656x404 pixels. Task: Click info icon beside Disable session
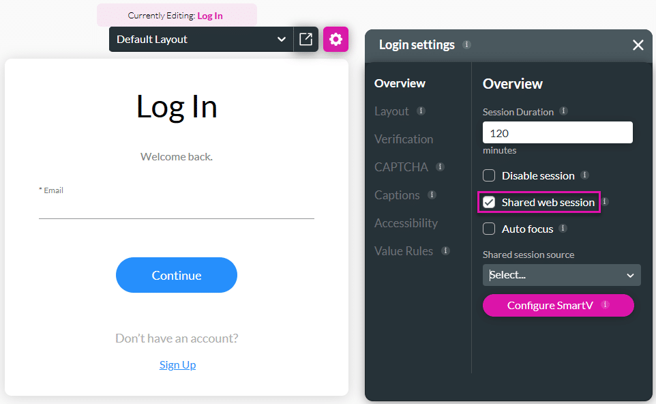584,175
